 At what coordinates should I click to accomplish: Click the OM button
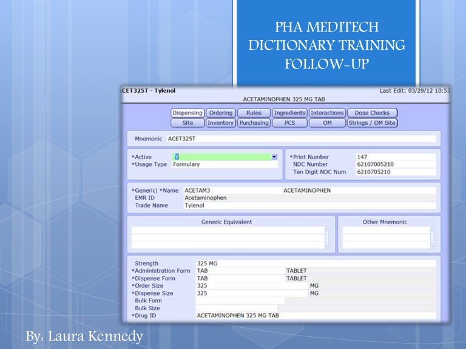click(x=327, y=123)
